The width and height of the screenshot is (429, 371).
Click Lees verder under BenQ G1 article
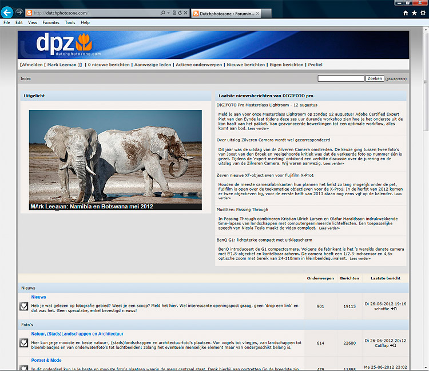pyautogui.click(x=360, y=258)
